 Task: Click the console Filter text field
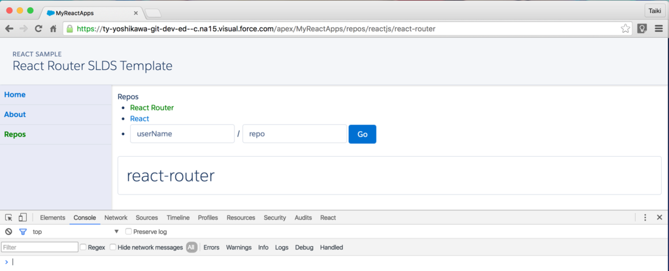tap(40, 247)
